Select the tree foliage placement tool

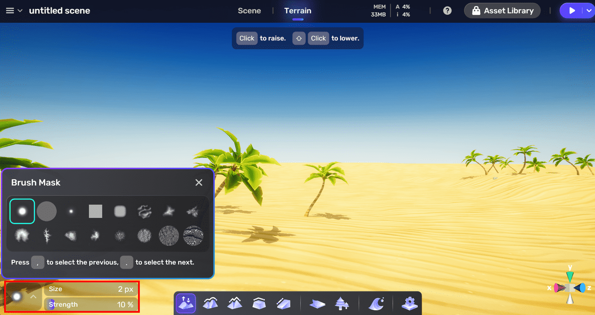(342, 304)
